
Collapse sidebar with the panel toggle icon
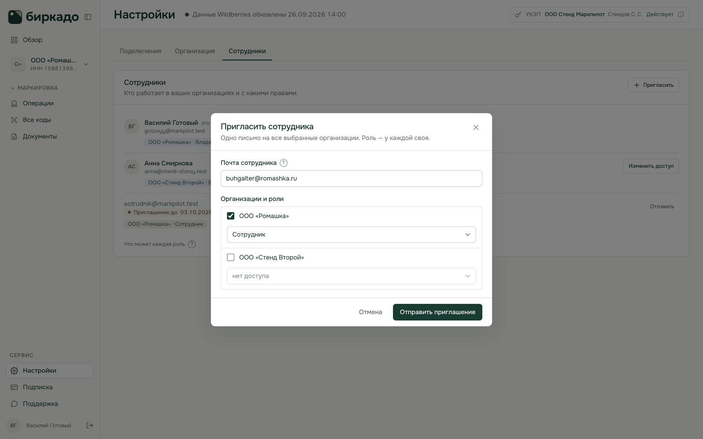88,17
